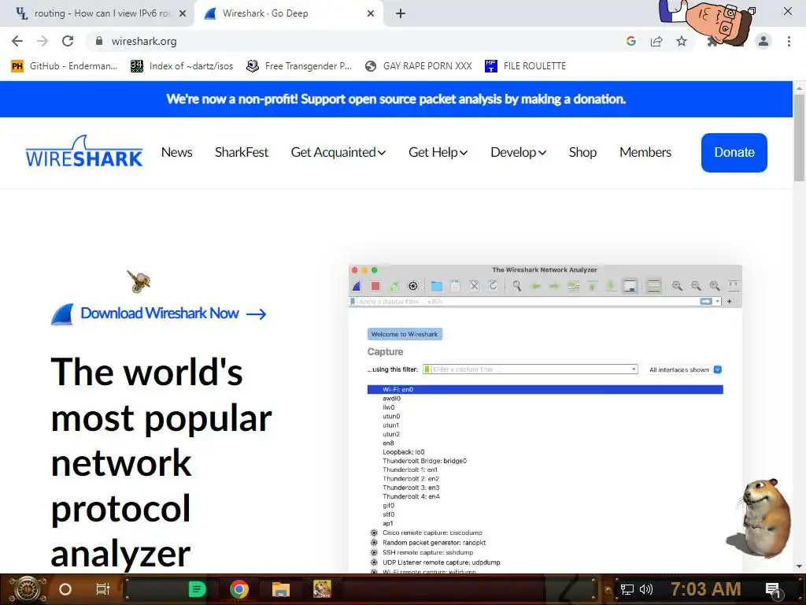
Task: Expand the Develop dropdown
Action: [518, 152]
